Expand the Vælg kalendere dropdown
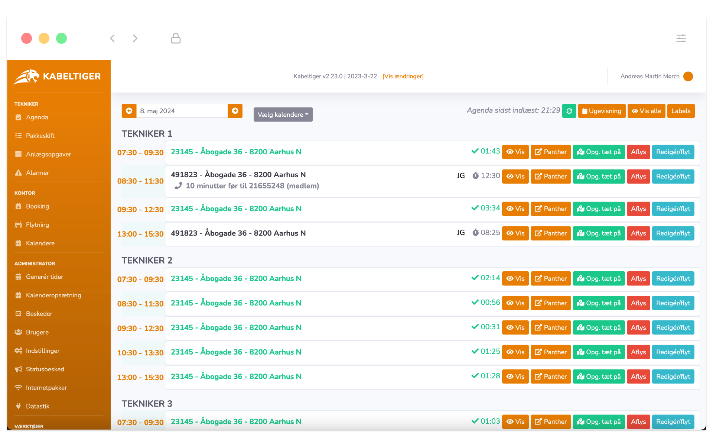713x446 pixels. 282,114
